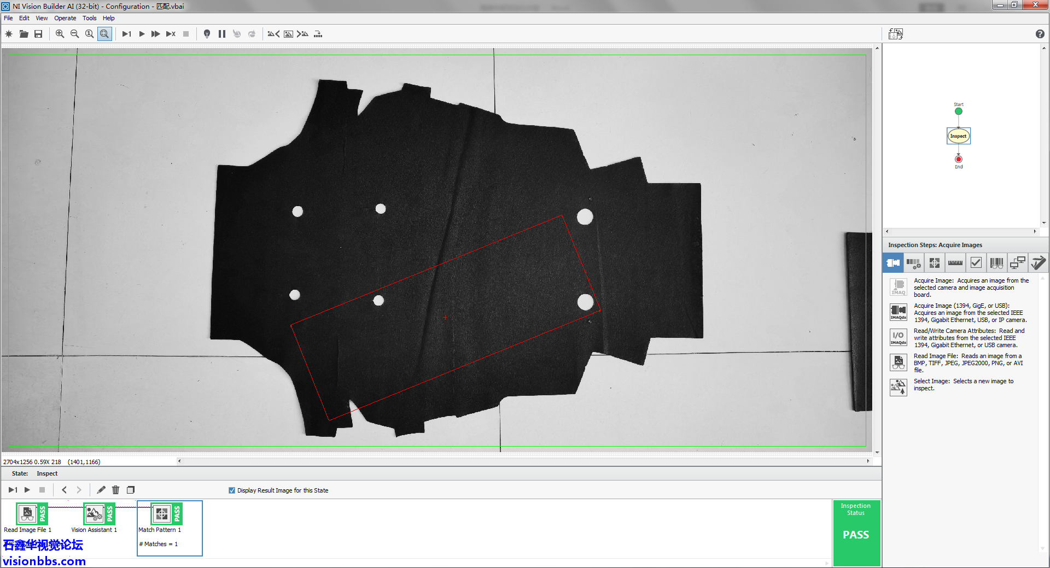This screenshot has height=568, width=1050.
Task: Edit the selected step with pencil icon
Action: pyautogui.click(x=101, y=490)
